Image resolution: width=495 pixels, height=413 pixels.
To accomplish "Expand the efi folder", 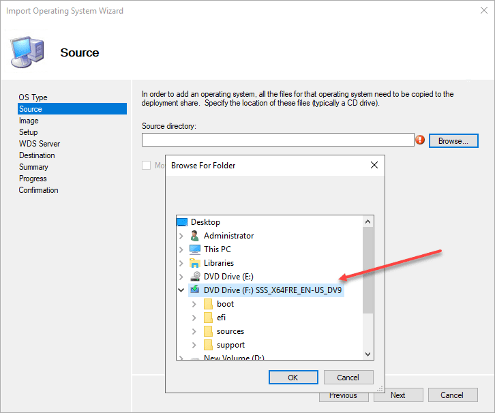I will (x=194, y=318).
